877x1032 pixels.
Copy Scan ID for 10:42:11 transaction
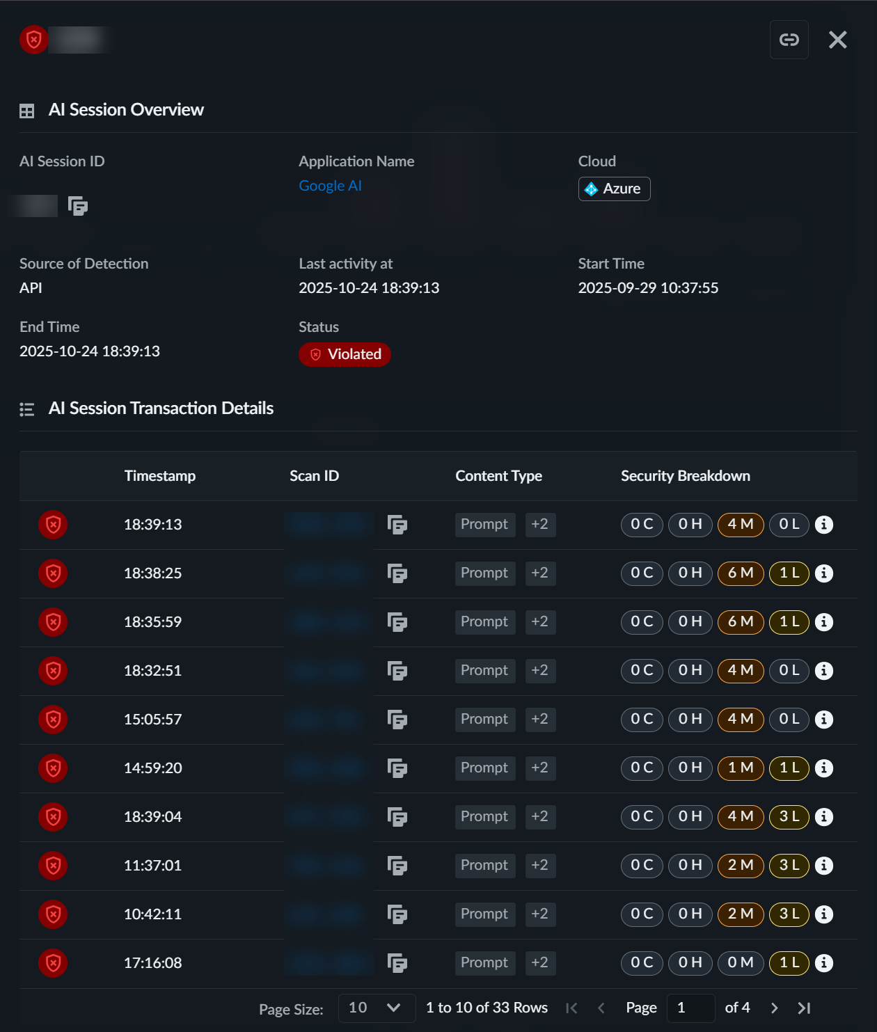(397, 914)
